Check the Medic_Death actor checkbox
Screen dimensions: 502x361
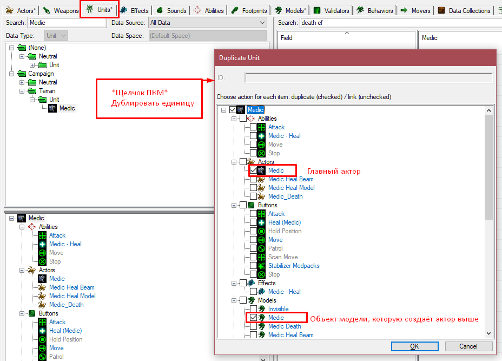pos(253,196)
